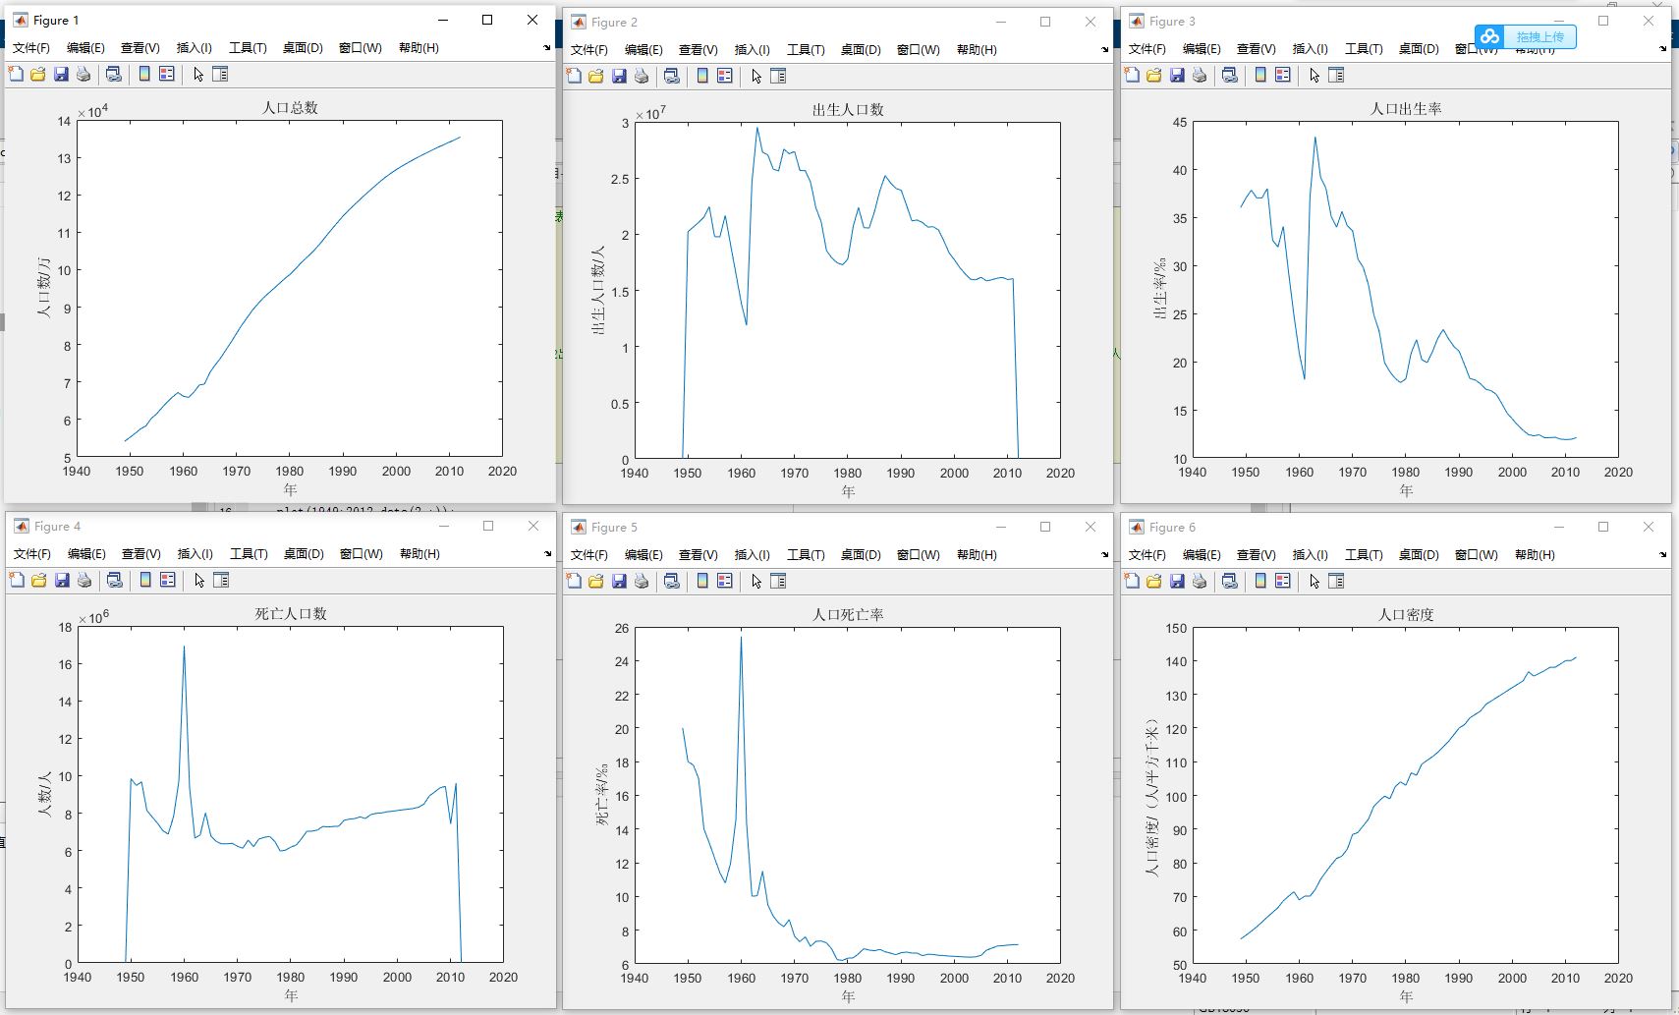The image size is (1679, 1015).
Task: Print Figure 4 using the printer icon
Action: click(84, 580)
